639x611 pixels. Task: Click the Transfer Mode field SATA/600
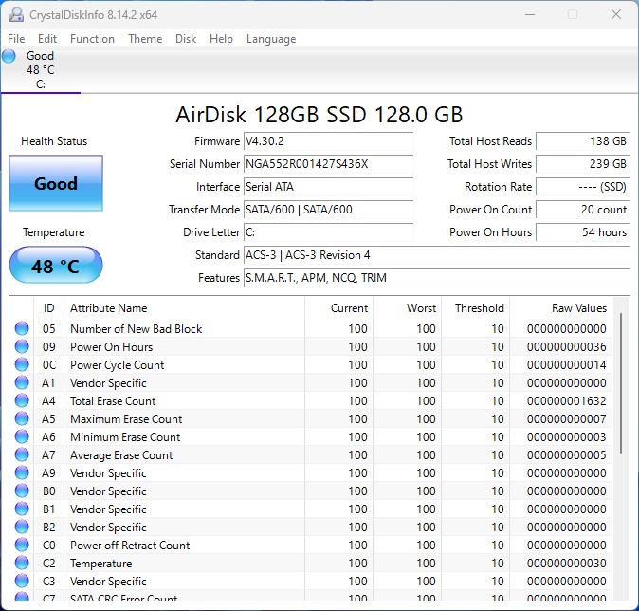tap(328, 210)
